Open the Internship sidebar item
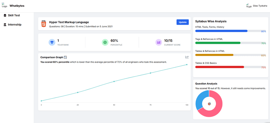The height and width of the screenshot is (123, 270). point(12,24)
